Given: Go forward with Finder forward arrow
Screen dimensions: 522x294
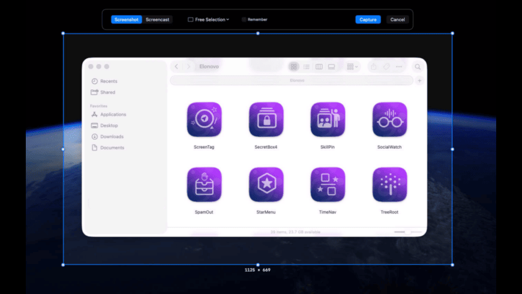Looking at the screenshot, I should click(x=188, y=67).
